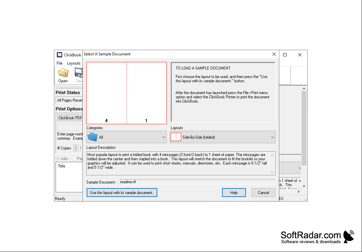Click the "Layout Description:" label
362x252 pixels.
pos(101,147)
